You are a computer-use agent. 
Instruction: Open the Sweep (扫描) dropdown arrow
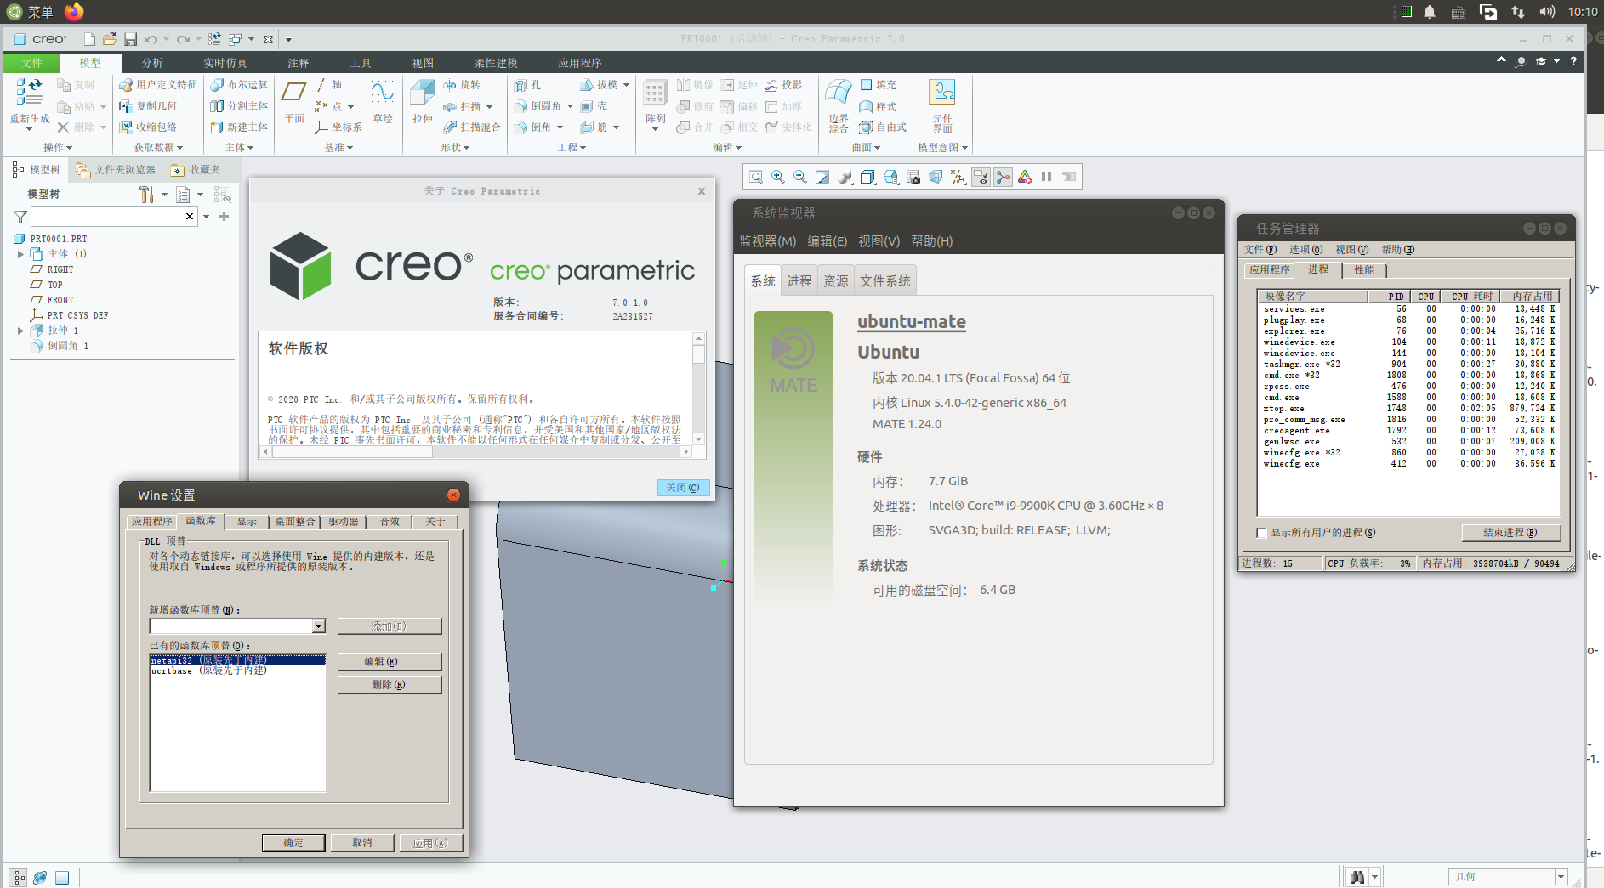490,107
